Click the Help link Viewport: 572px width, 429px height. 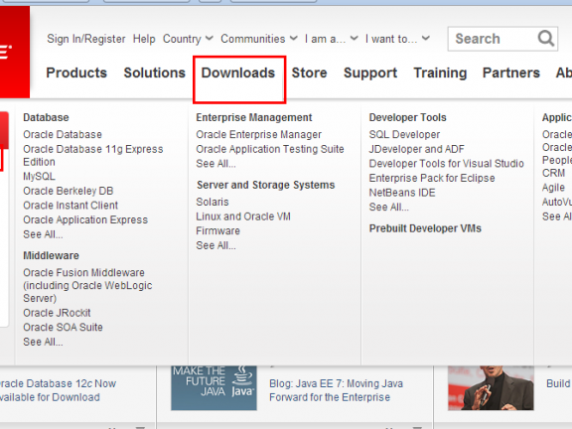point(144,39)
